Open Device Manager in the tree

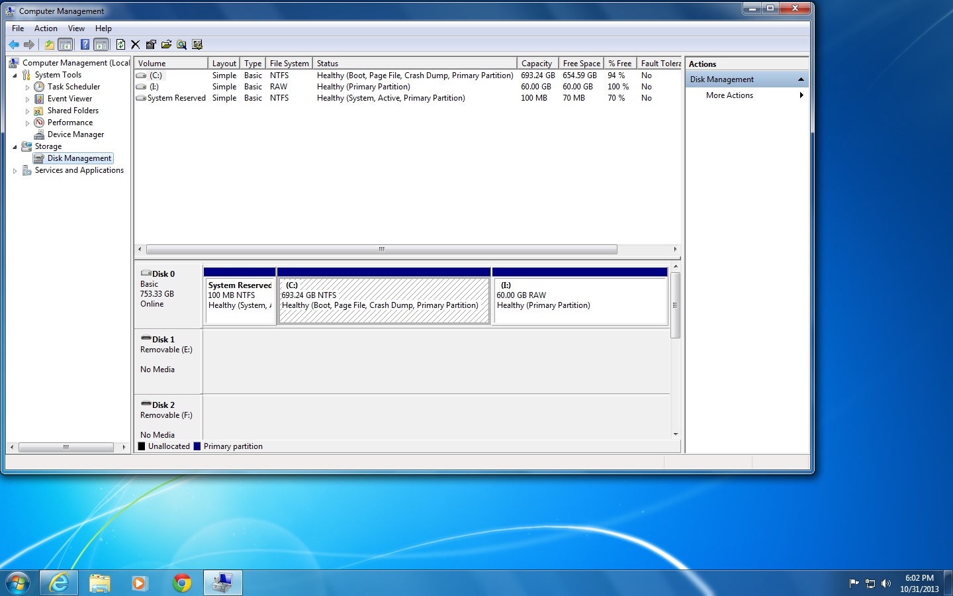75,134
